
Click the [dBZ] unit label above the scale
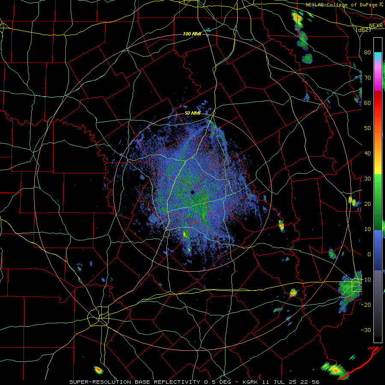click(364, 30)
